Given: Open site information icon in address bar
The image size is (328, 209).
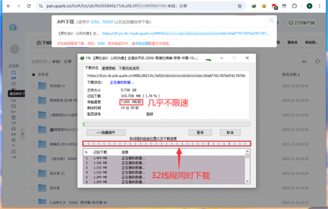Looking at the screenshot, I should (x=41, y=6).
